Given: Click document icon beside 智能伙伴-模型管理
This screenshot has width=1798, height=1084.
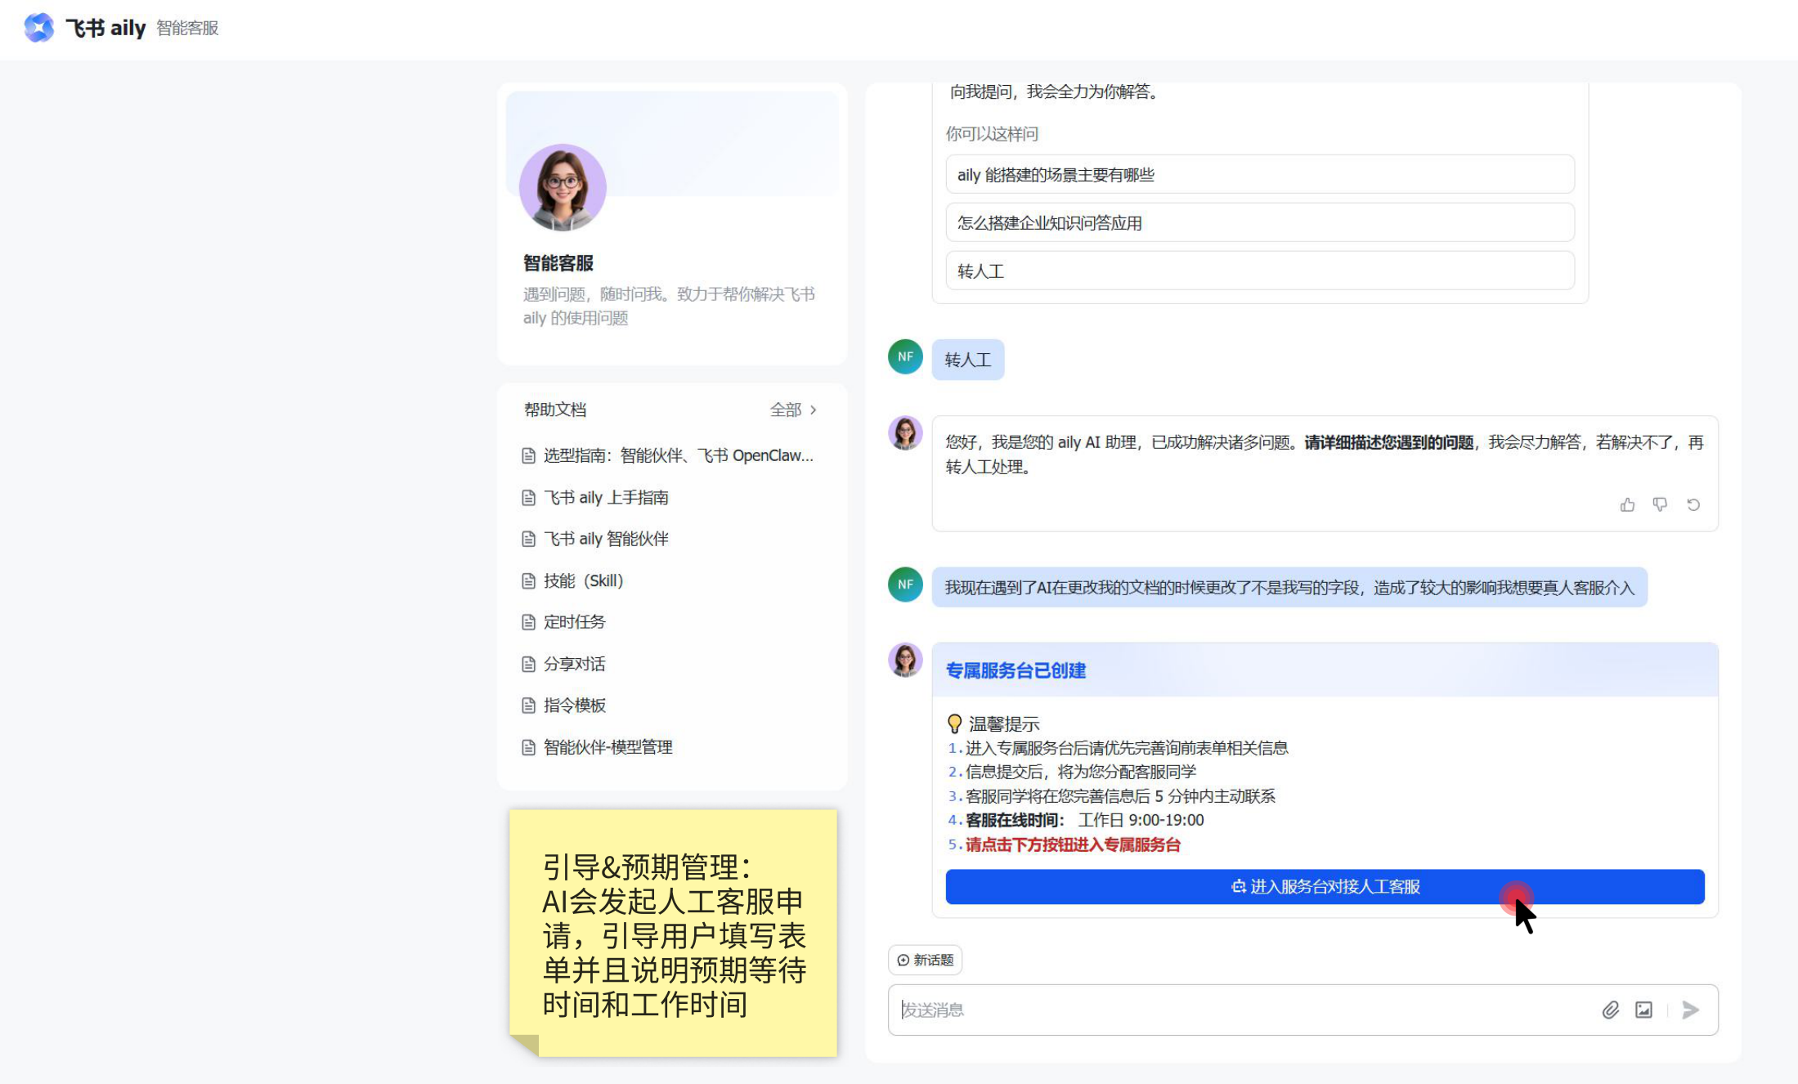Looking at the screenshot, I should point(528,747).
